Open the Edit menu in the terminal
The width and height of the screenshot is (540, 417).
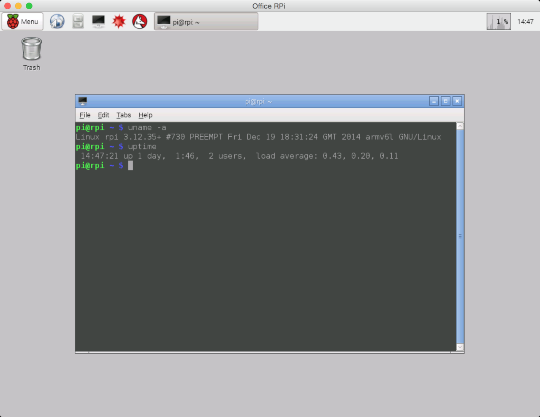click(x=103, y=115)
